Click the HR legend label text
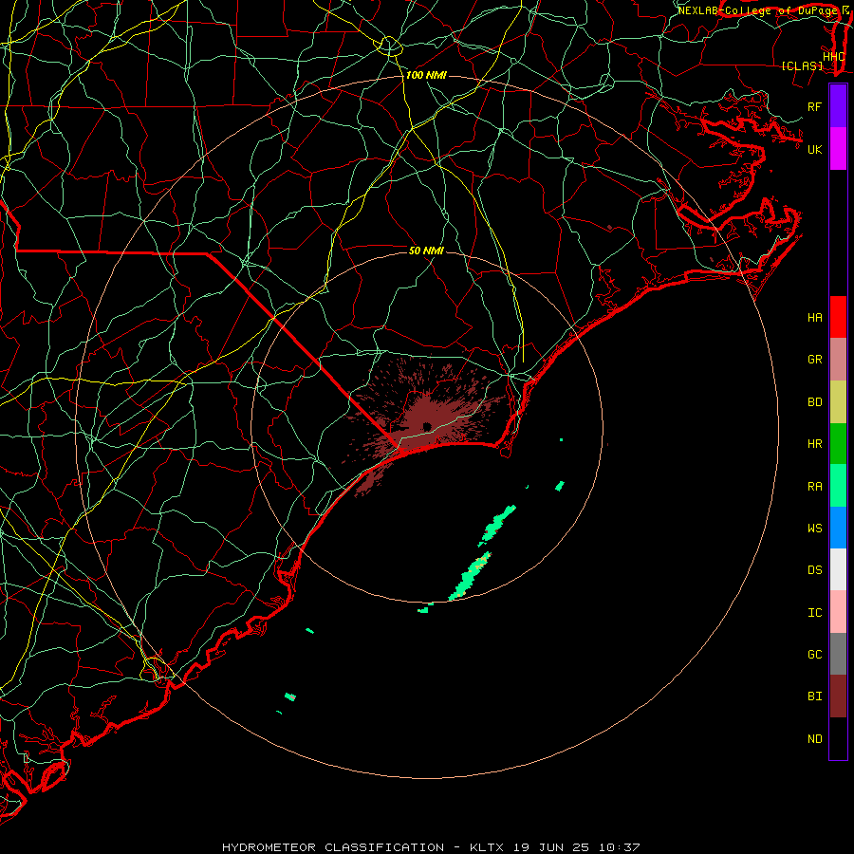This screenshot has height=854, width=854. [814, 444]
